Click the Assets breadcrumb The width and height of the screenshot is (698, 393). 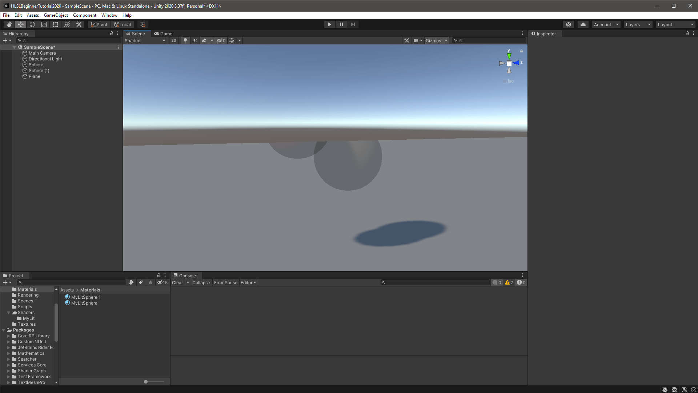[67, 290]
